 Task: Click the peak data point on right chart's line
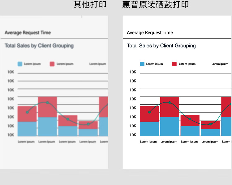pos(170,103)
